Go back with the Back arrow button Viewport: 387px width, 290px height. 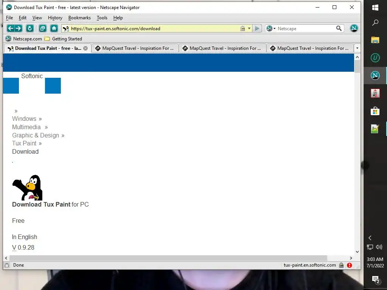10,28
